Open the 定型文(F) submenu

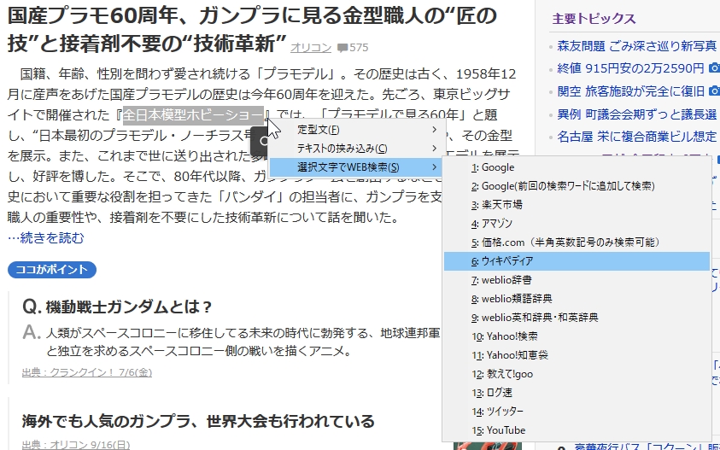tap(357, 130)
